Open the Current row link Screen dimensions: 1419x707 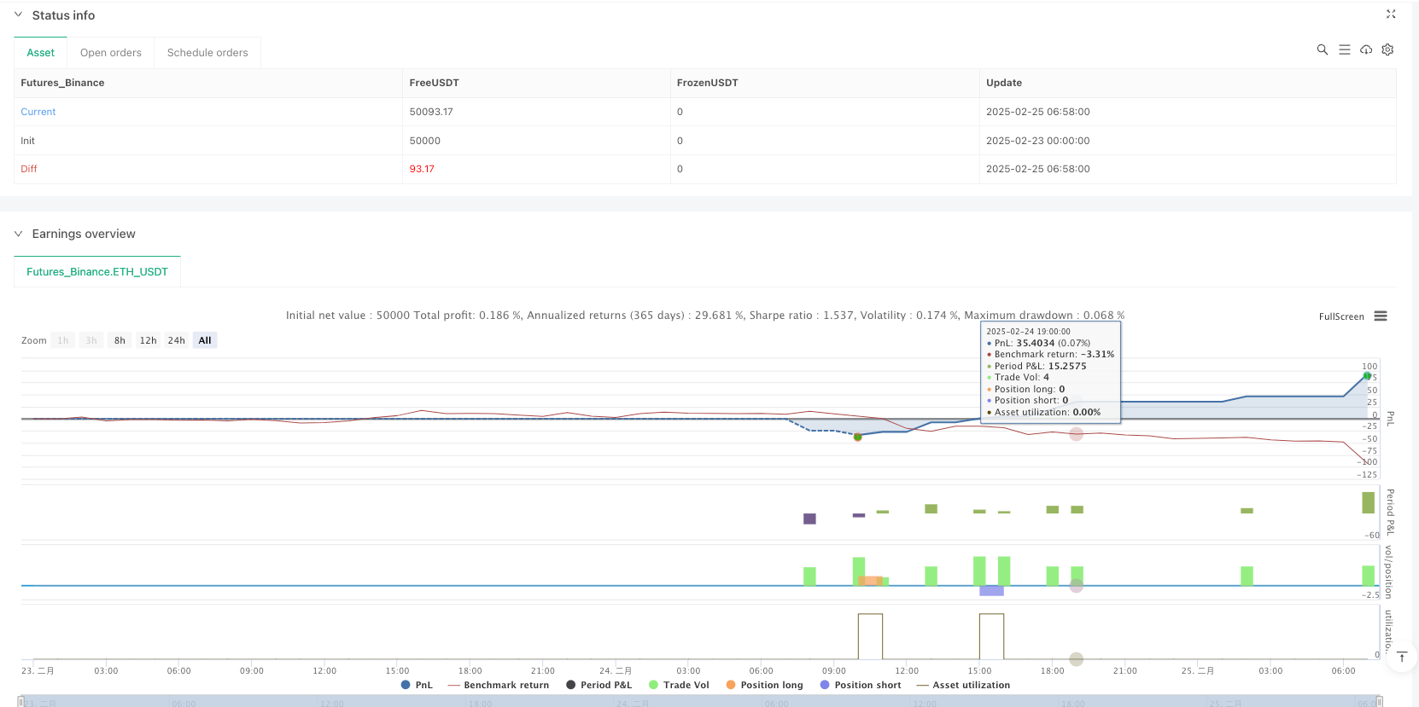tap(38, 112)
